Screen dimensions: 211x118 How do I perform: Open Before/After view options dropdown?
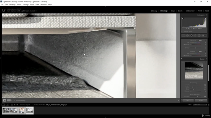click(12, 101)
